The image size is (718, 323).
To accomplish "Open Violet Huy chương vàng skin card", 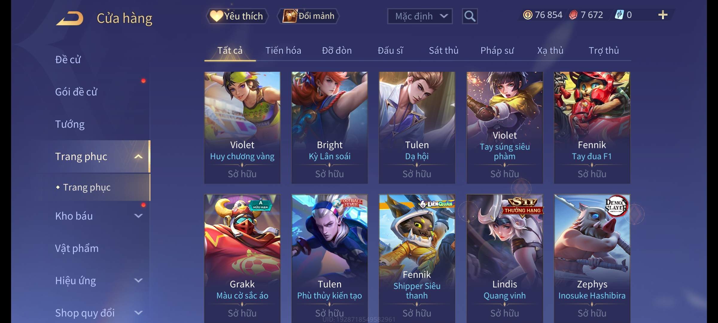I will [x=242, y=128].
